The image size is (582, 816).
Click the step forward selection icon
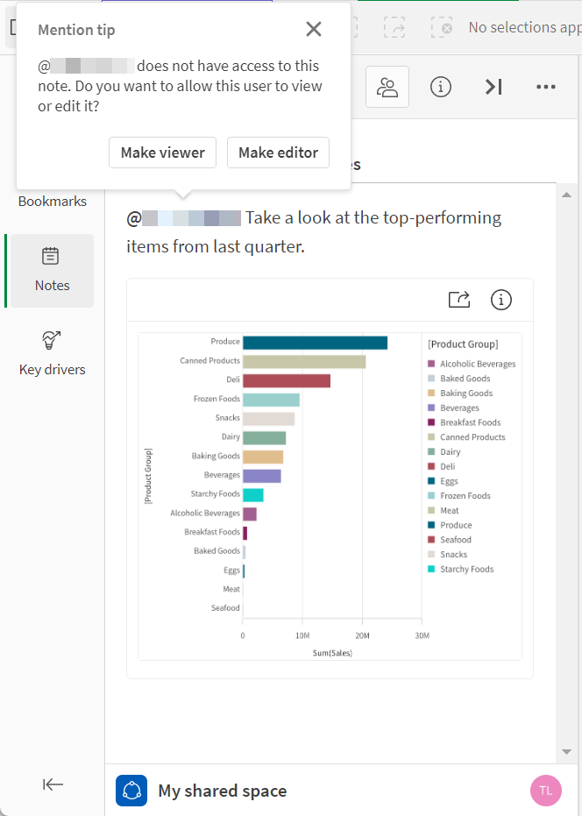[x=394, y=27]
